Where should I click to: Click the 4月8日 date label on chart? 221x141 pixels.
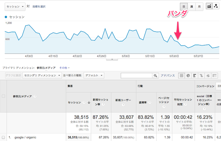[x=29, y=56]
